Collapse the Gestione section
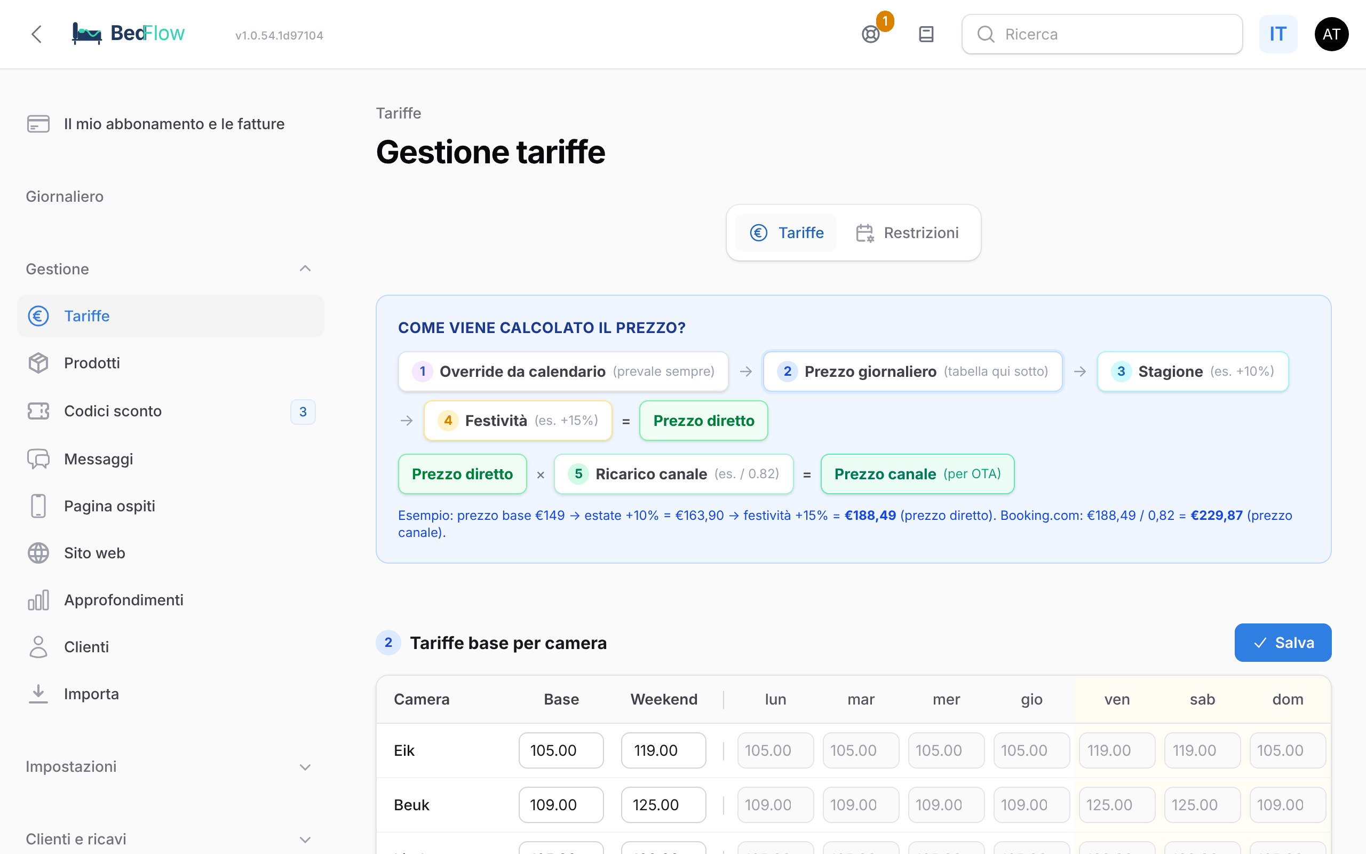1366x854 pixels. [x=305, y=269]
